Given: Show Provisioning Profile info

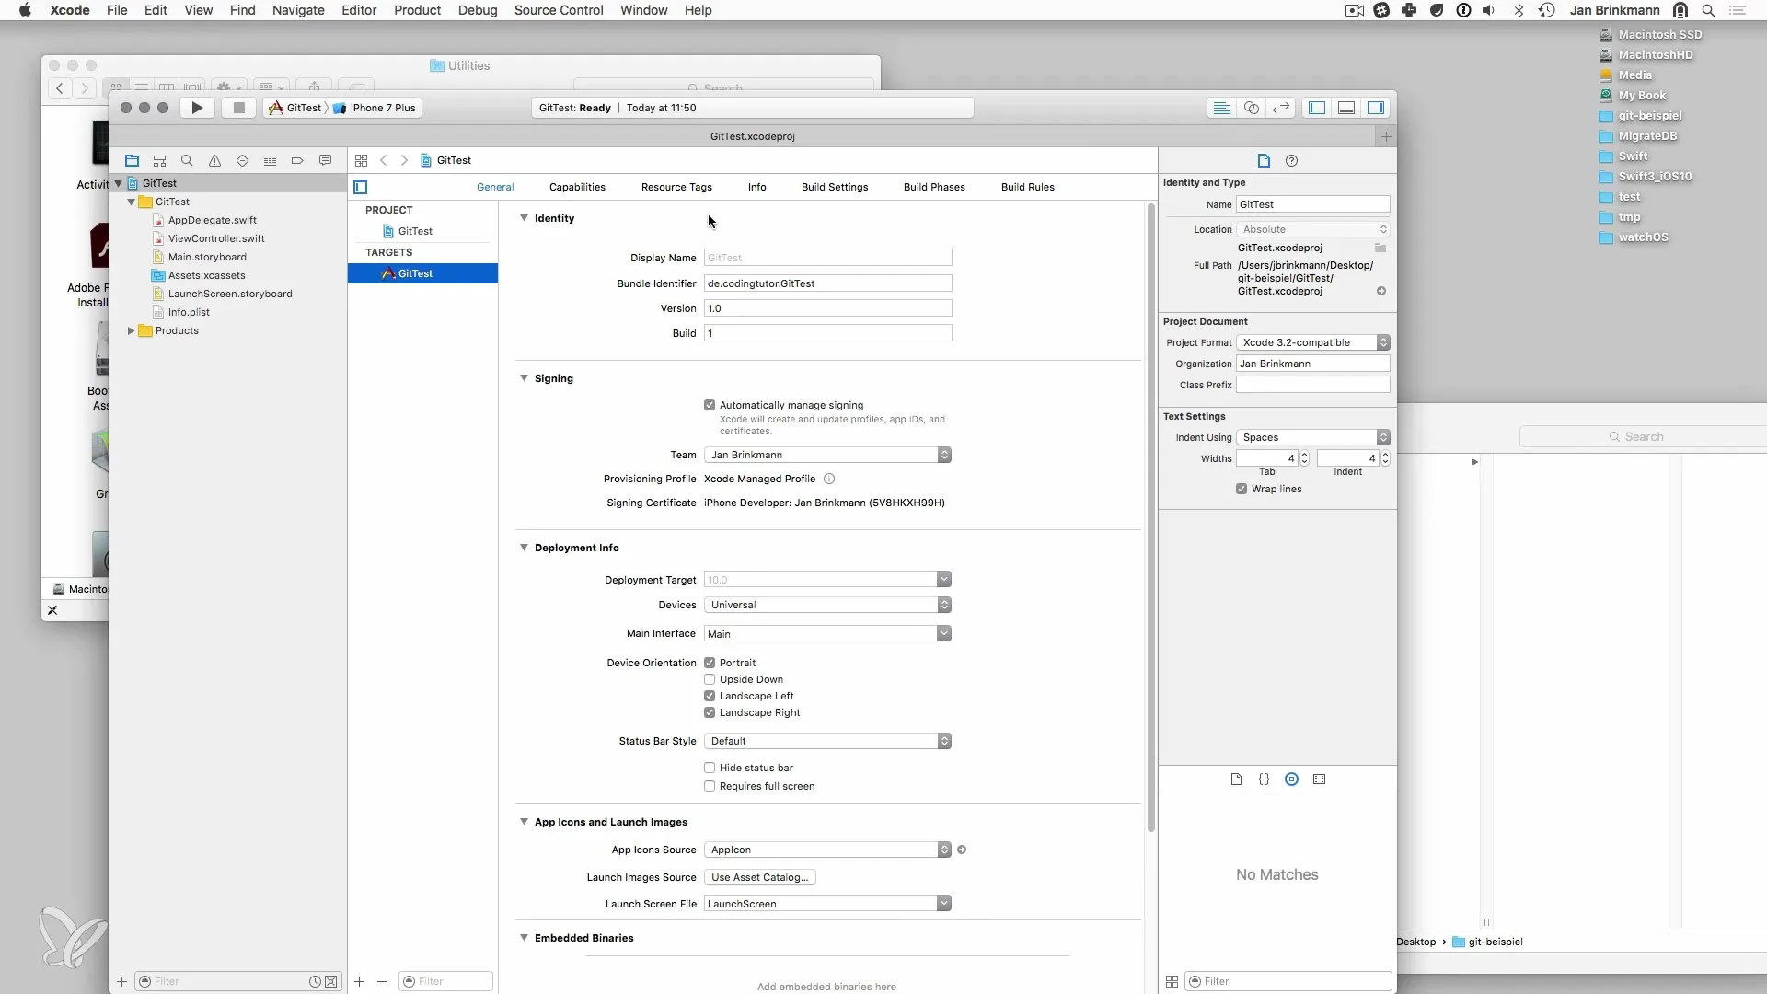Looking at the screenshot, I should tap(828, 479).
